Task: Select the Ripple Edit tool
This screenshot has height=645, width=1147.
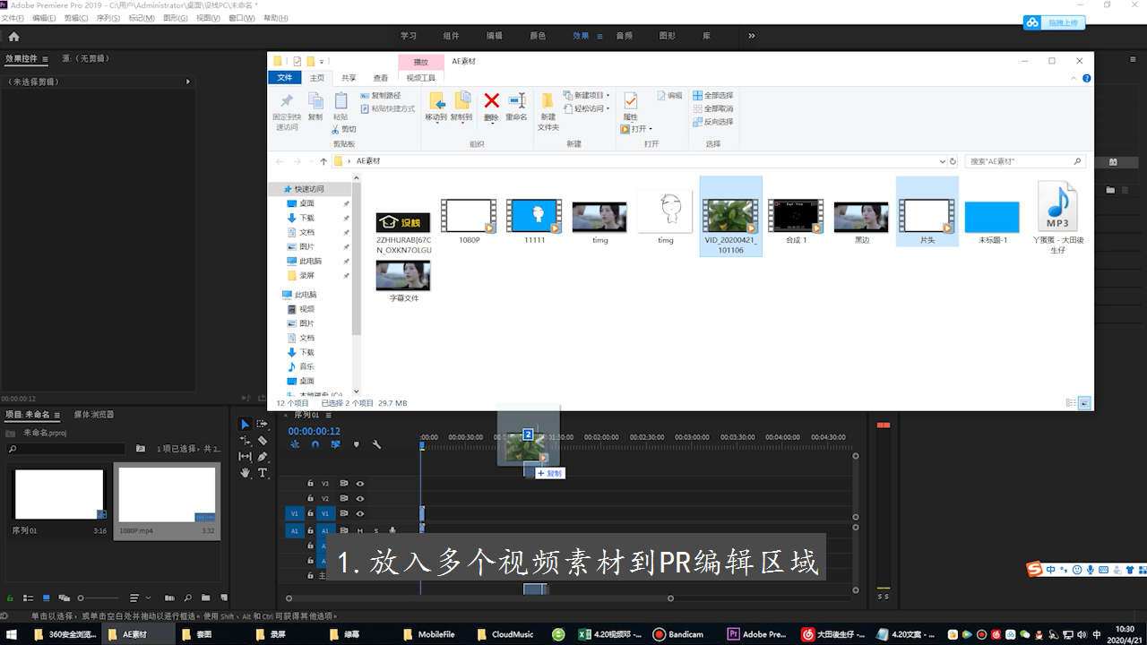Action: tap(245, 441)
